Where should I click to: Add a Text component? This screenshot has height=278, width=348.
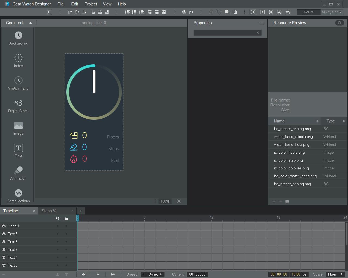click(x=18, y=151)
